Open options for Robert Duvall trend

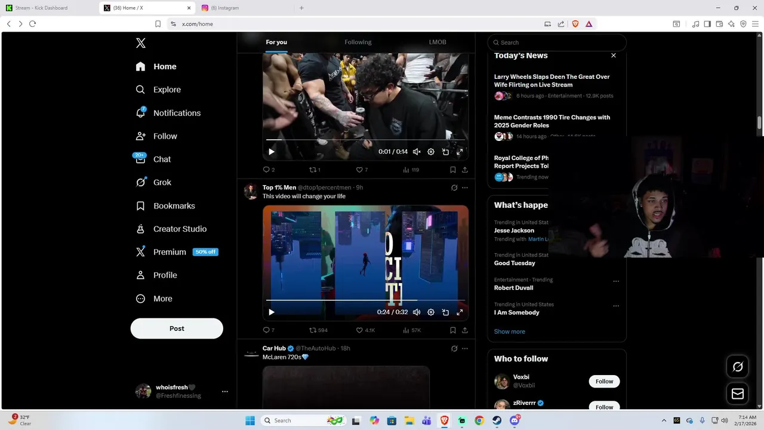pos(616,281)
